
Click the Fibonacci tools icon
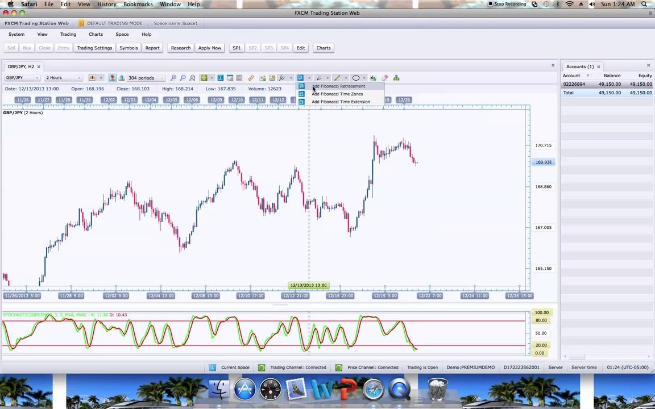[x=300, y=78]
